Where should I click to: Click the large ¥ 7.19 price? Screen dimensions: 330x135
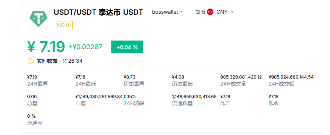point(46,47)
